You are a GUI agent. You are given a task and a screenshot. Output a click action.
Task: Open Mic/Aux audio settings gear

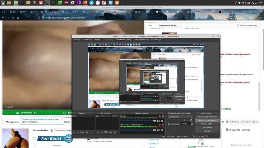162,121
